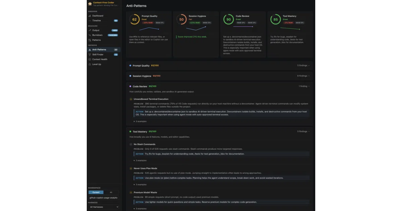402x211 pixels.
Task: Click the Anti-Patterns page heading
Action: 136,6
